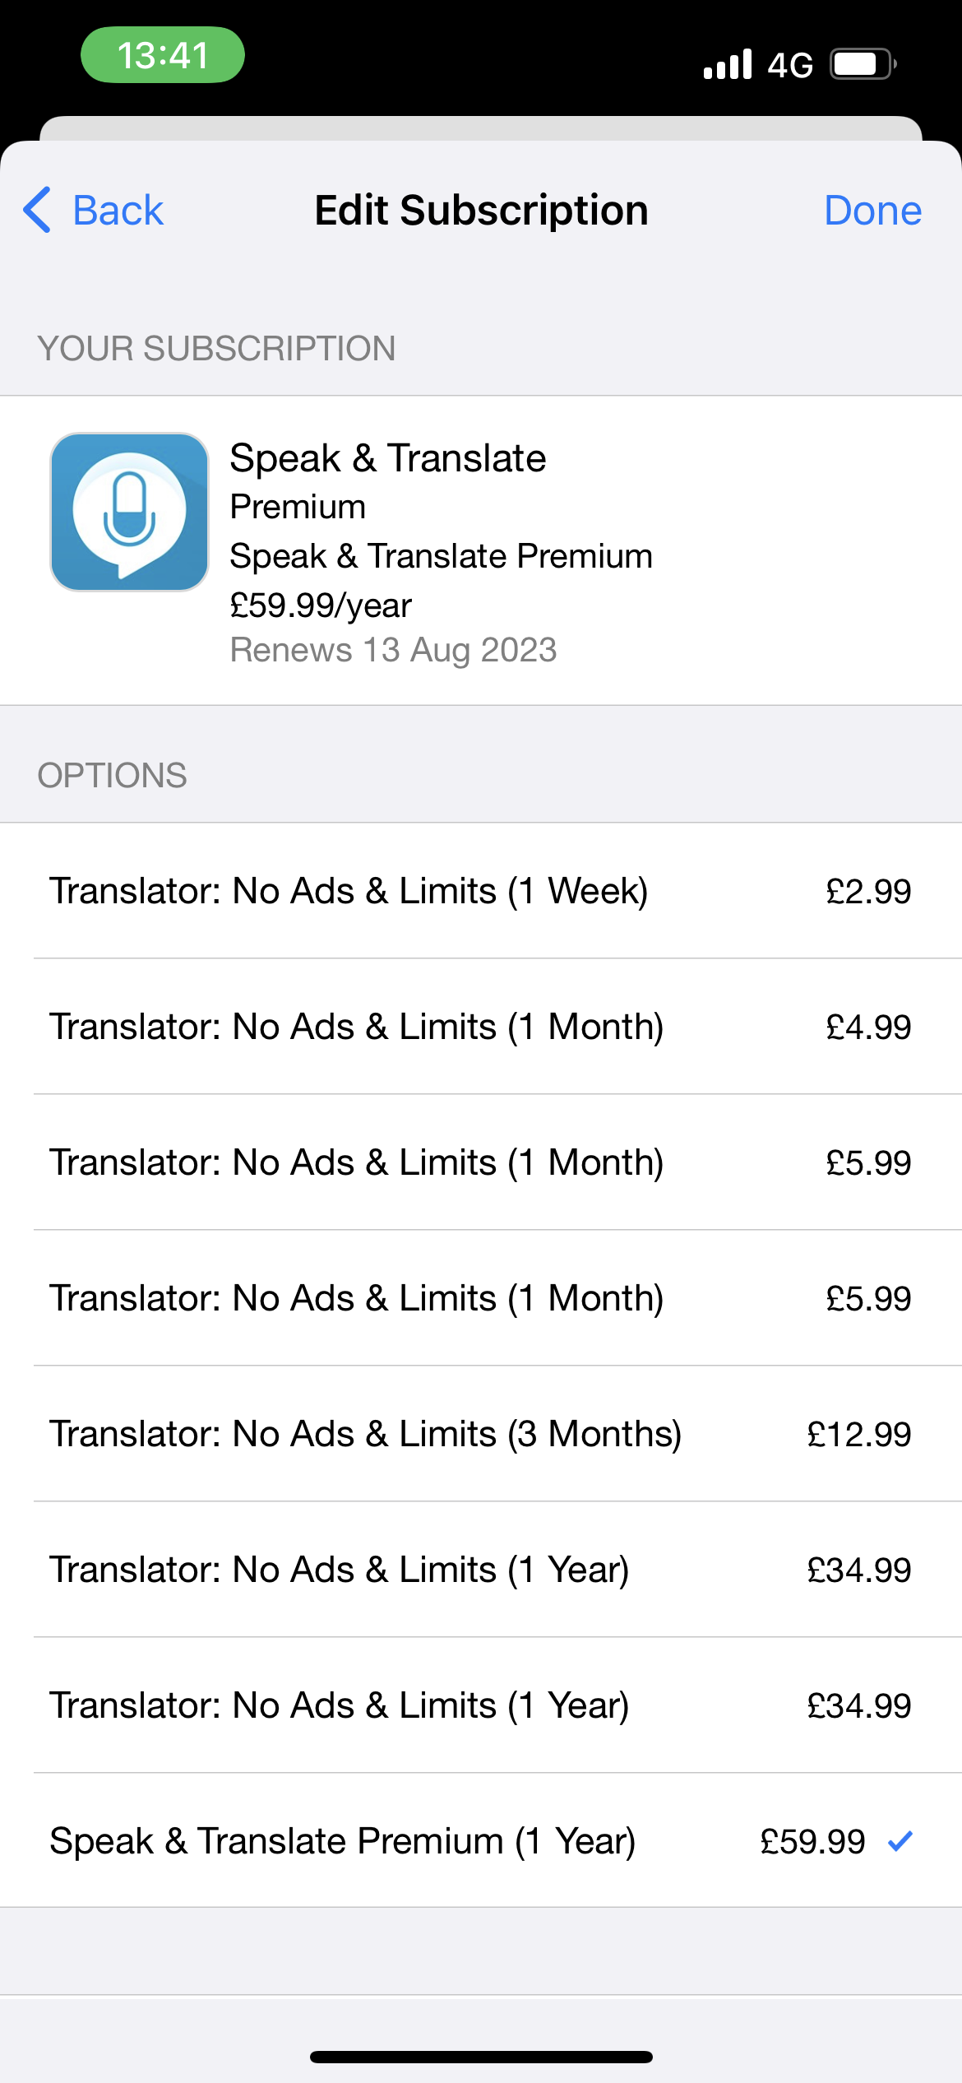Tap the 4G network indicator

tap(790, 65)
